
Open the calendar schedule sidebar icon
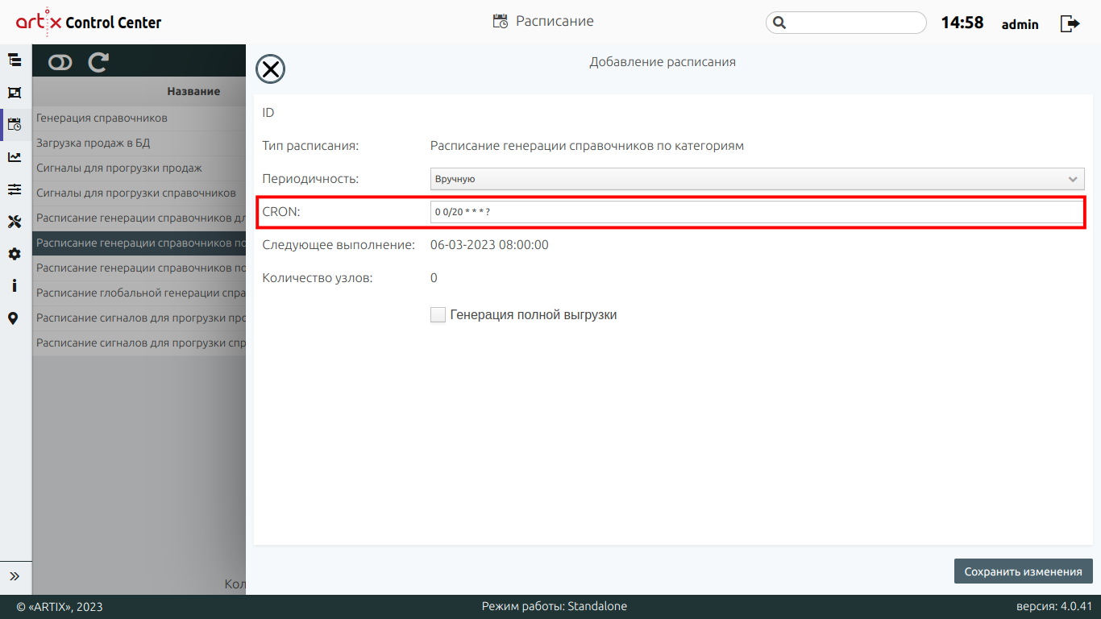(15, 125)
